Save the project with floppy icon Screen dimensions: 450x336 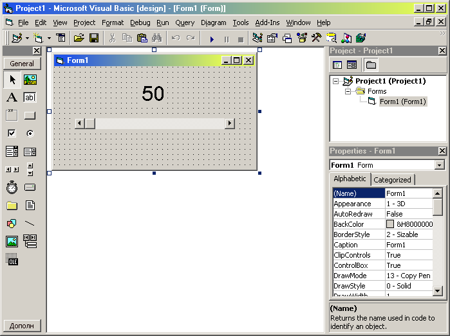(94, 38)
